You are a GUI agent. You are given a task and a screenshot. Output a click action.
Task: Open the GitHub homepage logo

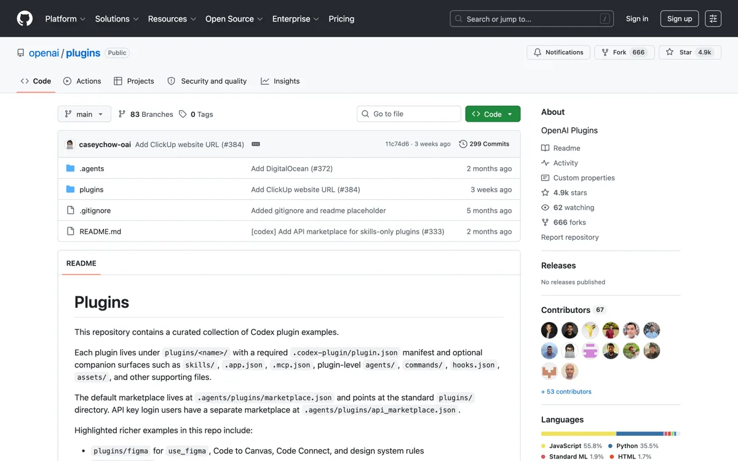click(25, 18)
